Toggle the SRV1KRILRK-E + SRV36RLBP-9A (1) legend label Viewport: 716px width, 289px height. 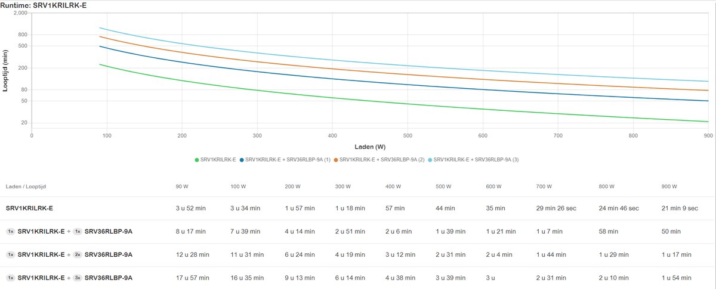(x=288, y=160)
